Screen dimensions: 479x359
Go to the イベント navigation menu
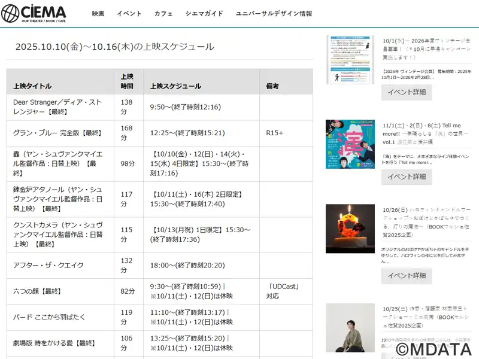pyautogui.click(x=129, y=13)
